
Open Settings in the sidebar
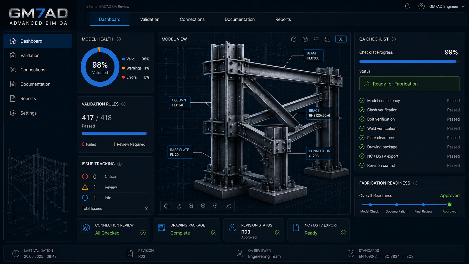38,113
